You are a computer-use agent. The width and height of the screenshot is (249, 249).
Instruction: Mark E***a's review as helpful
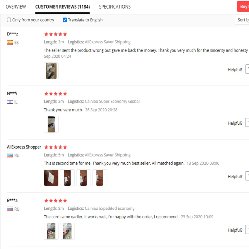tap(247, 230)
